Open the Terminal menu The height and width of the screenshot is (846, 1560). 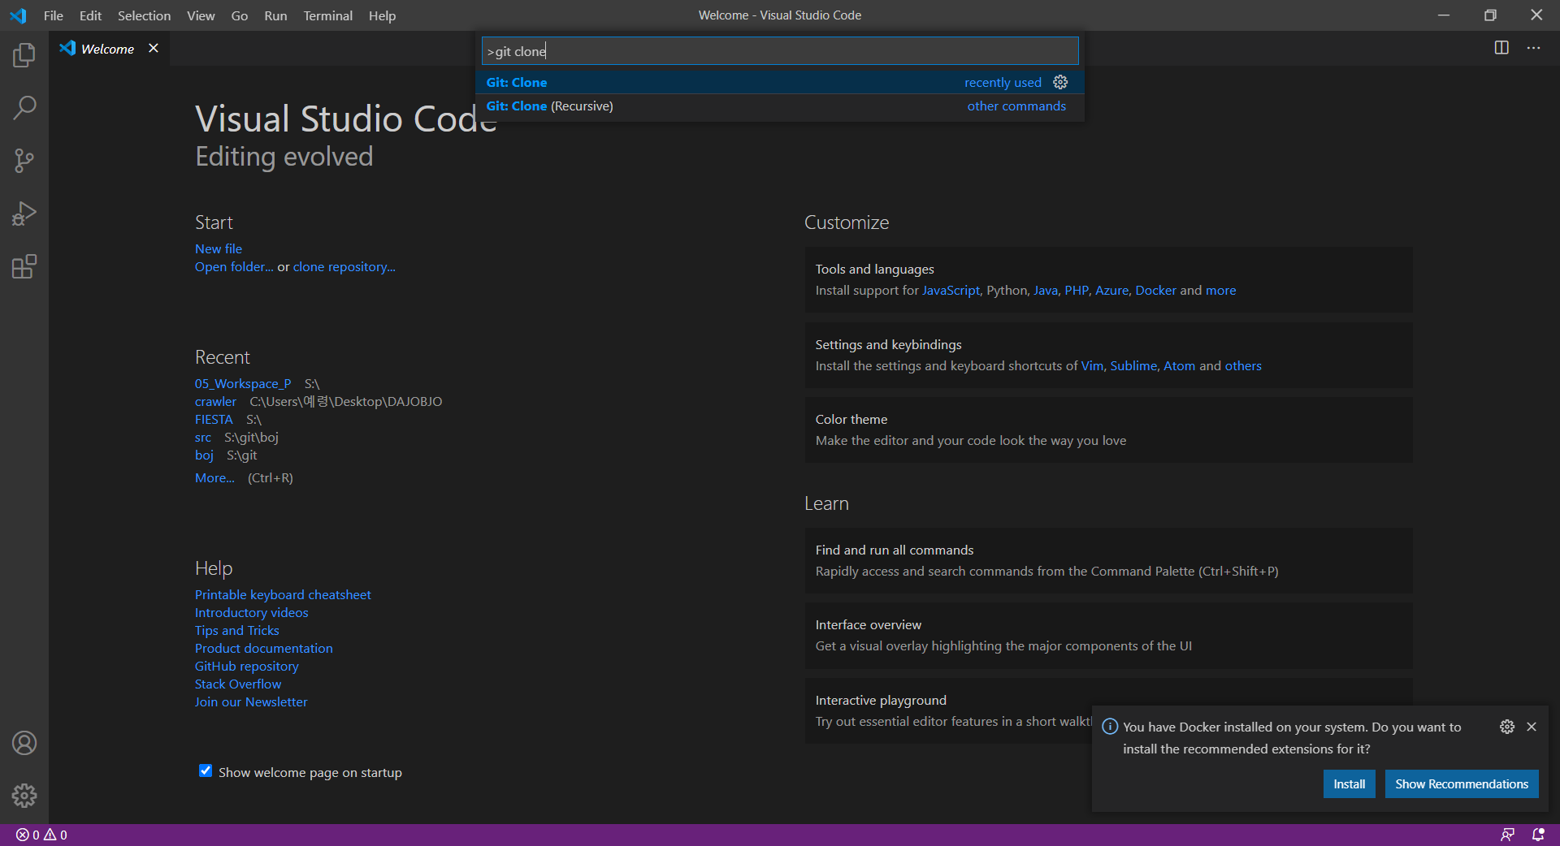coord(327,15)
